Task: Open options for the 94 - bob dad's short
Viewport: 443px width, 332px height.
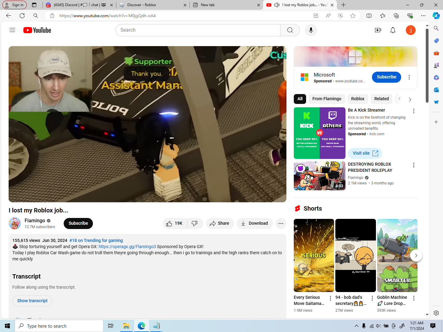Action: (x=372, y=298)
